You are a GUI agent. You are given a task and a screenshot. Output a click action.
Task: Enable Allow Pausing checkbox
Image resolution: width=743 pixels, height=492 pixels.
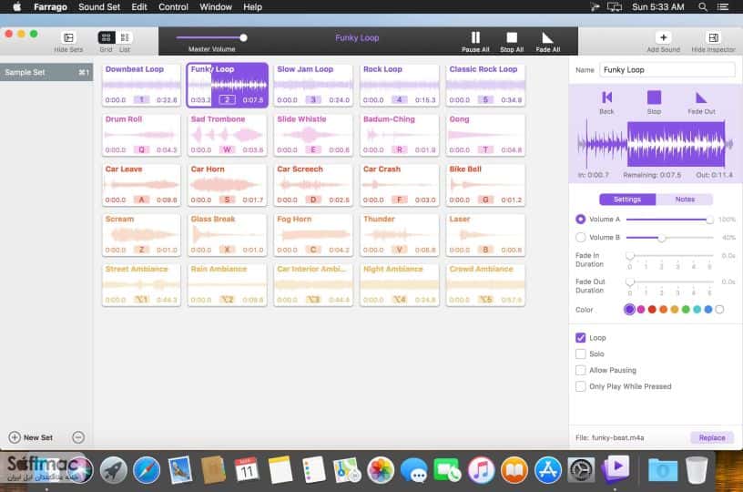(x=581, y=370)
